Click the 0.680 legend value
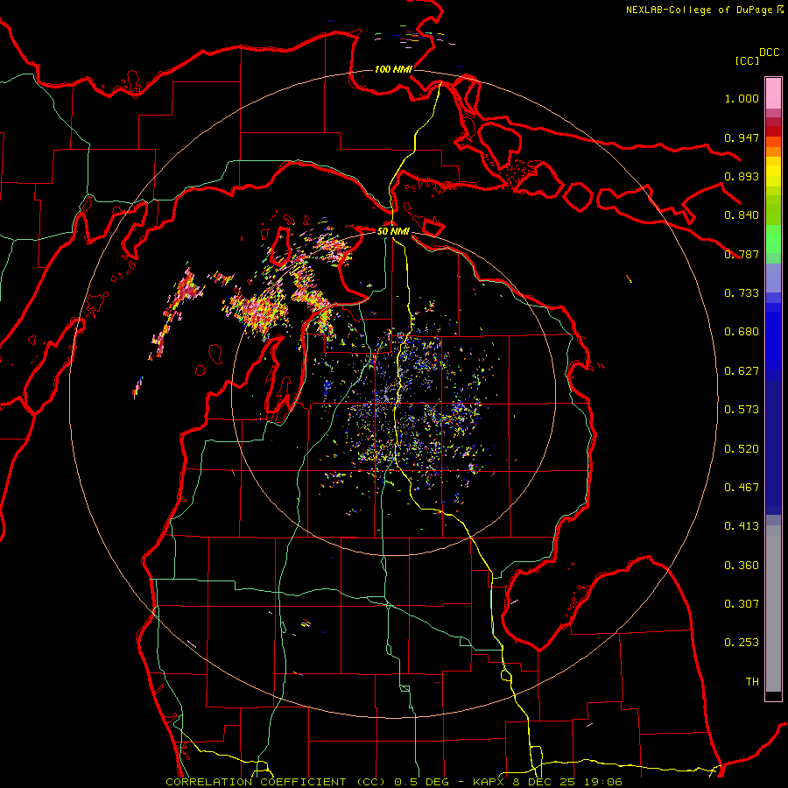This screenshot has height=788, width=788. click(742, 332)
